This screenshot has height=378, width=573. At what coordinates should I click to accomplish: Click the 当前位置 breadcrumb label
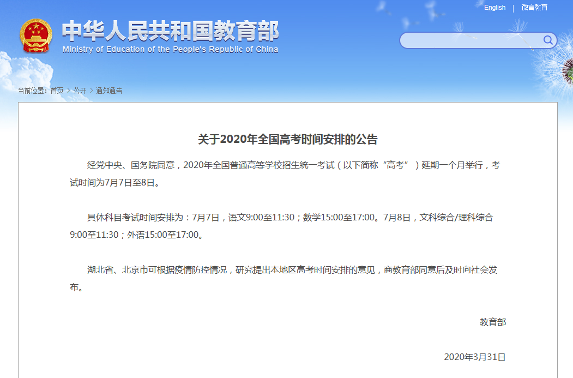(33, 91)
